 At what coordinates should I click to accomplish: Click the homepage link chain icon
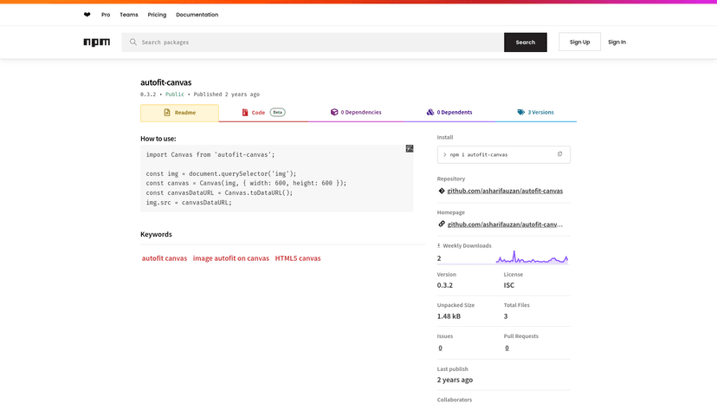[442, 224]
